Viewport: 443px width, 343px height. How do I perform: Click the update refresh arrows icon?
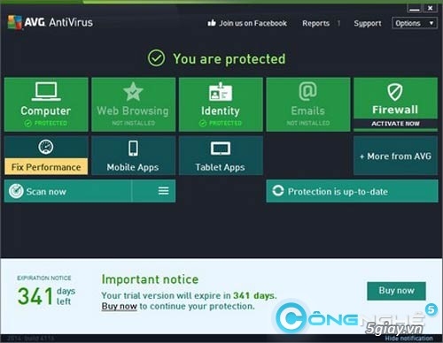278,191
